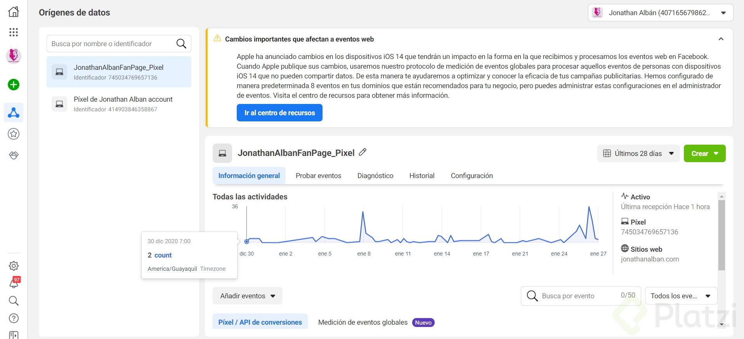Focus the Busca por evento search field
The width and height of the screenshot is (744, 339).
pyautogui.click(x=581, y=296)
